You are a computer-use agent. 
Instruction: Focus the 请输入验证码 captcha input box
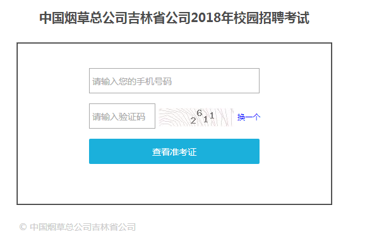point(122,116)
